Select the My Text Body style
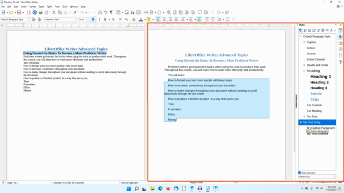This screenshot has width=344, height=193. click(317, 122)
